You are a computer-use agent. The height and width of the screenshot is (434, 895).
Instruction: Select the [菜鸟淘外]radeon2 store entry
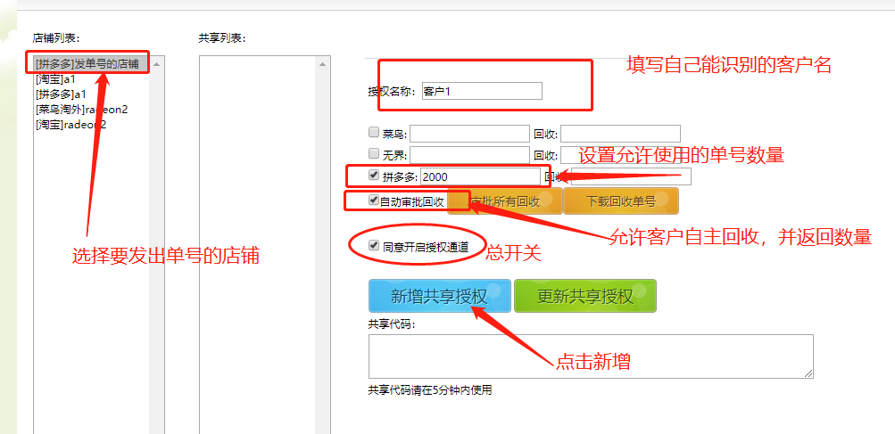pos(81,109)
